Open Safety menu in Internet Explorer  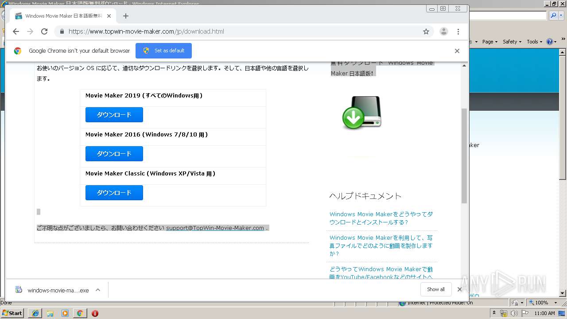(x=512, y=42)
